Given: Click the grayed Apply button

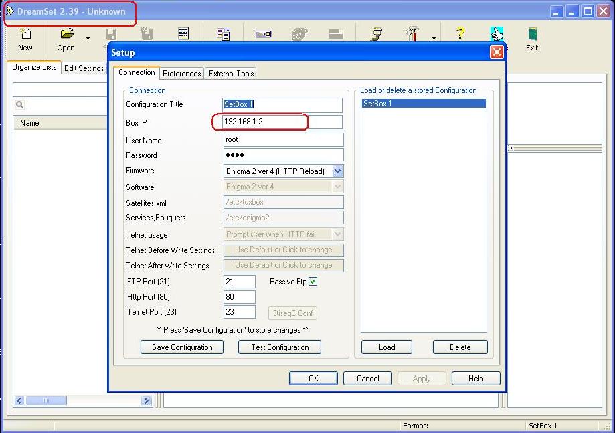Looking at the screenshot, I should pyautogui.click(x=422, y=379).
